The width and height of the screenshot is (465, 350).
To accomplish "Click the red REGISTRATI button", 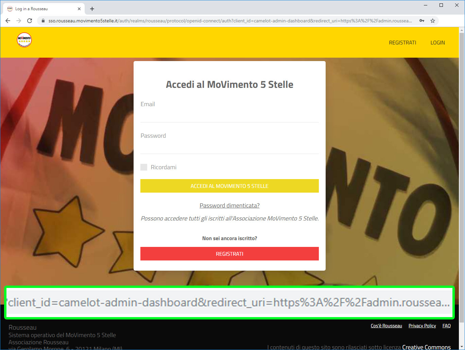I will click(229, 254).
